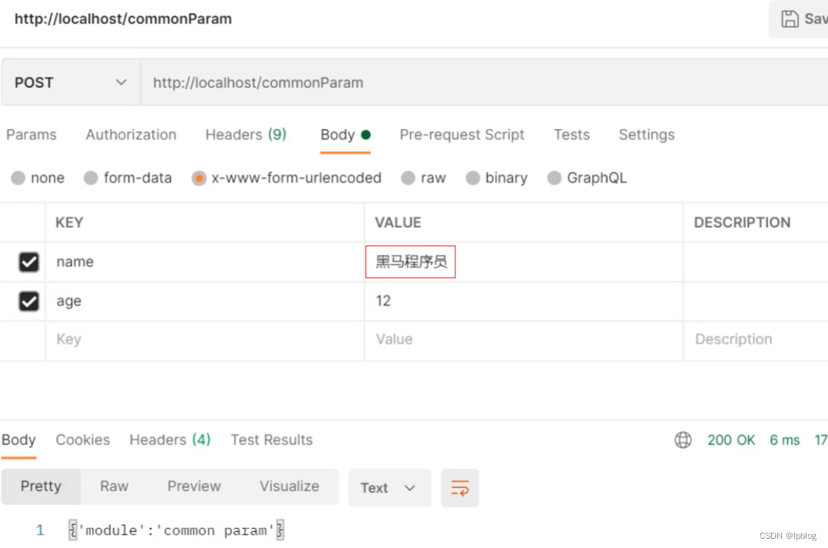Click the request URL input field
Screen dimensions: 828x548
(x=484, y=83)
